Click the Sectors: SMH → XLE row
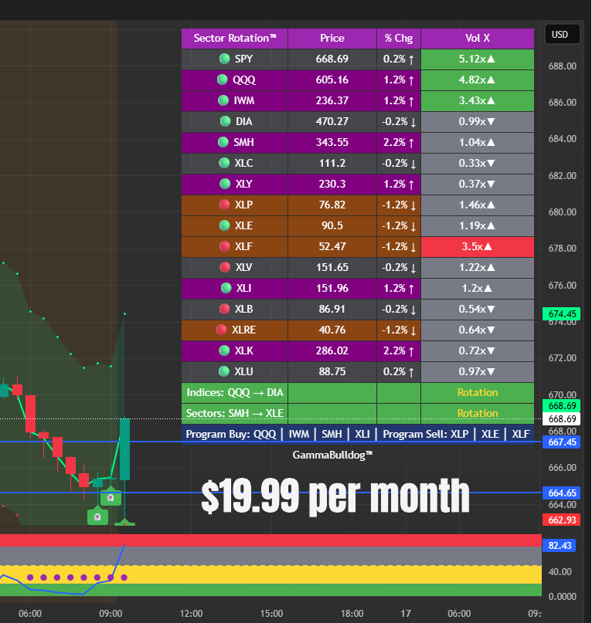The height and width of the screenshot is (623, 592). point(358,413)
